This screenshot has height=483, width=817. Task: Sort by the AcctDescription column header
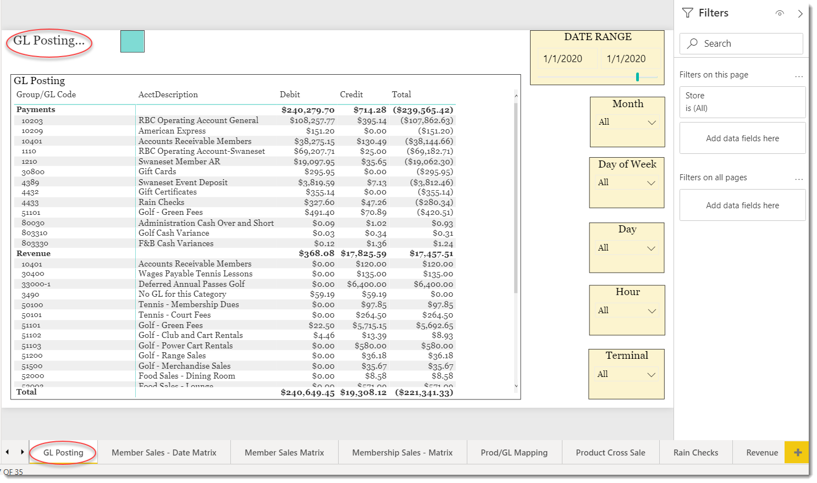(168, 95)
